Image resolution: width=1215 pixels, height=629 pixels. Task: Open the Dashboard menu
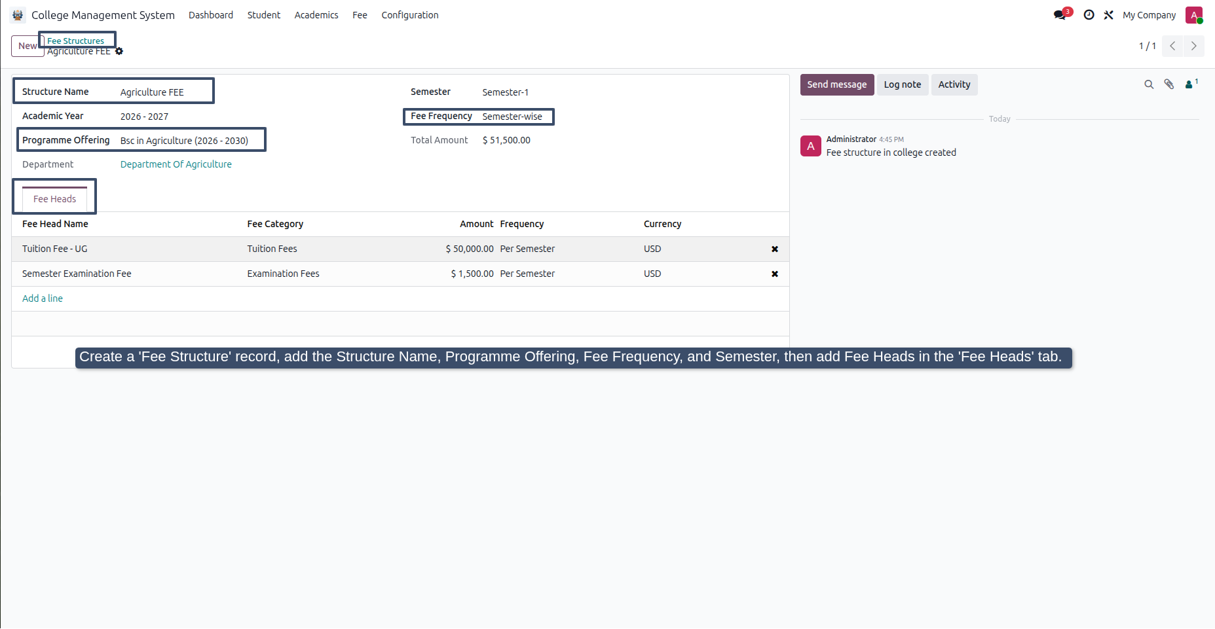tap(211, 15)
